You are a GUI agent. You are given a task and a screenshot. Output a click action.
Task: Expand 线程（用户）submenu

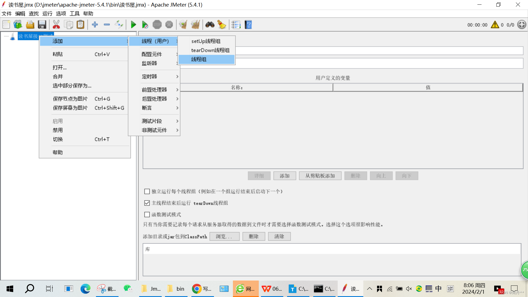[x=153, y=41]
